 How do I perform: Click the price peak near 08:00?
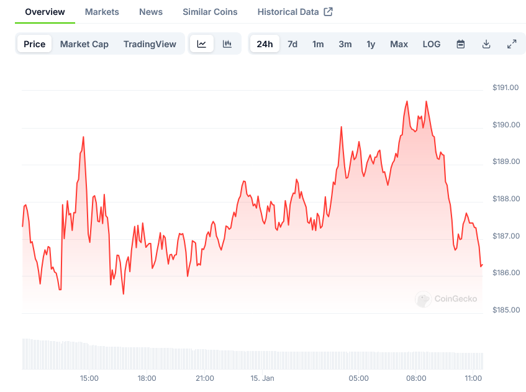(x=426, y=101)
